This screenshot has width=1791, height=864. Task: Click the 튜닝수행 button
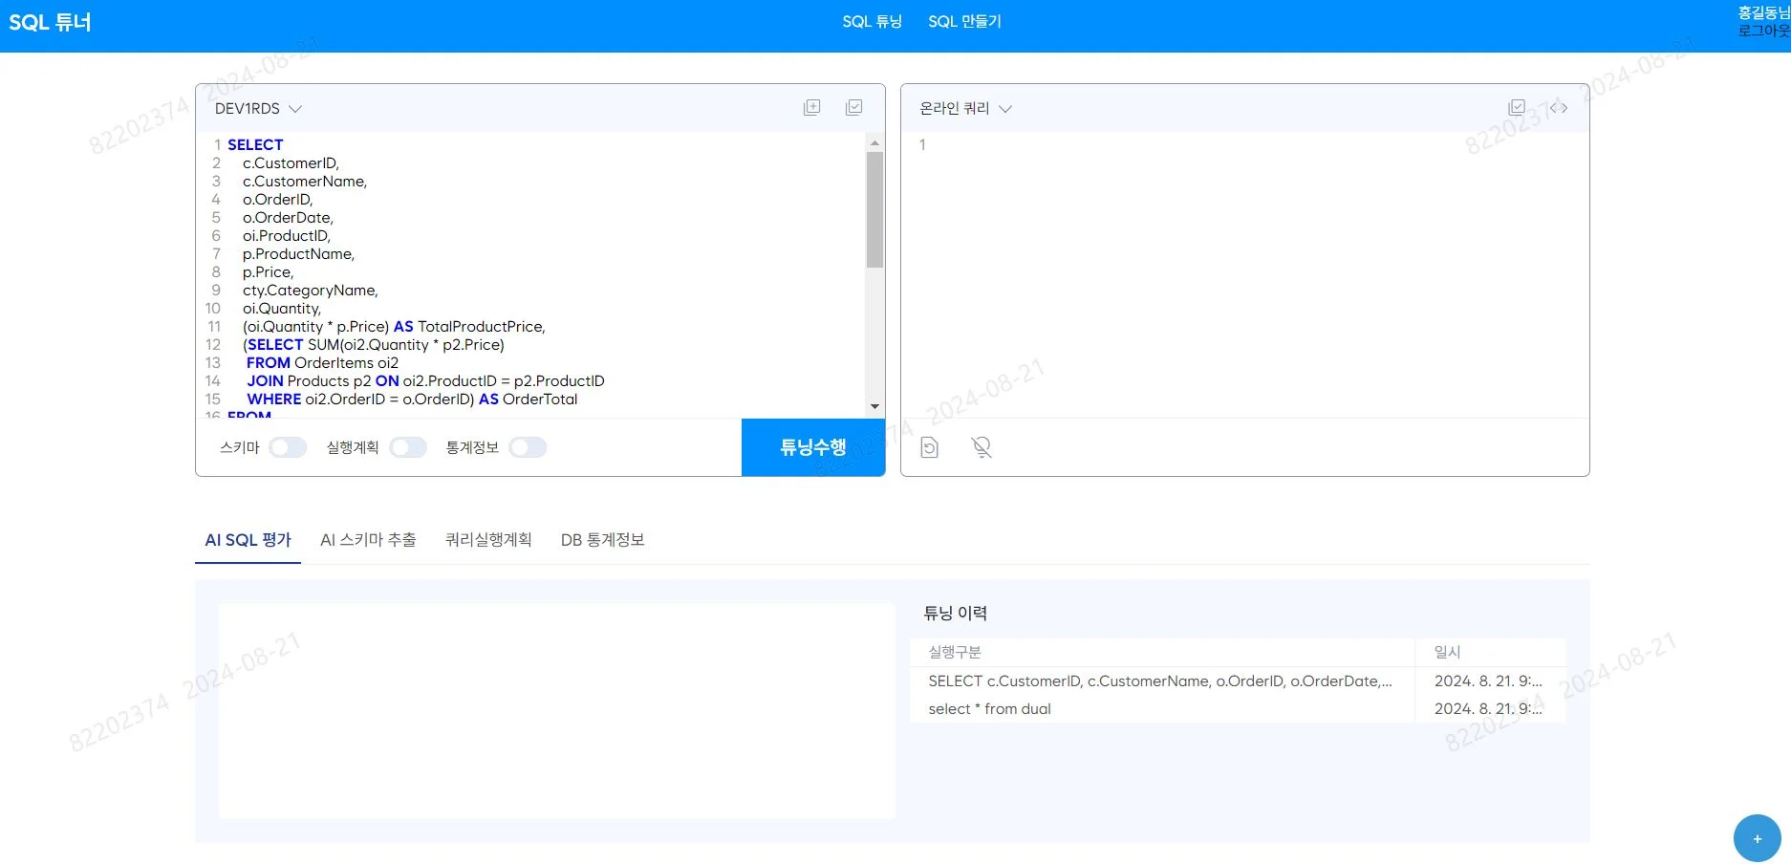812,446
